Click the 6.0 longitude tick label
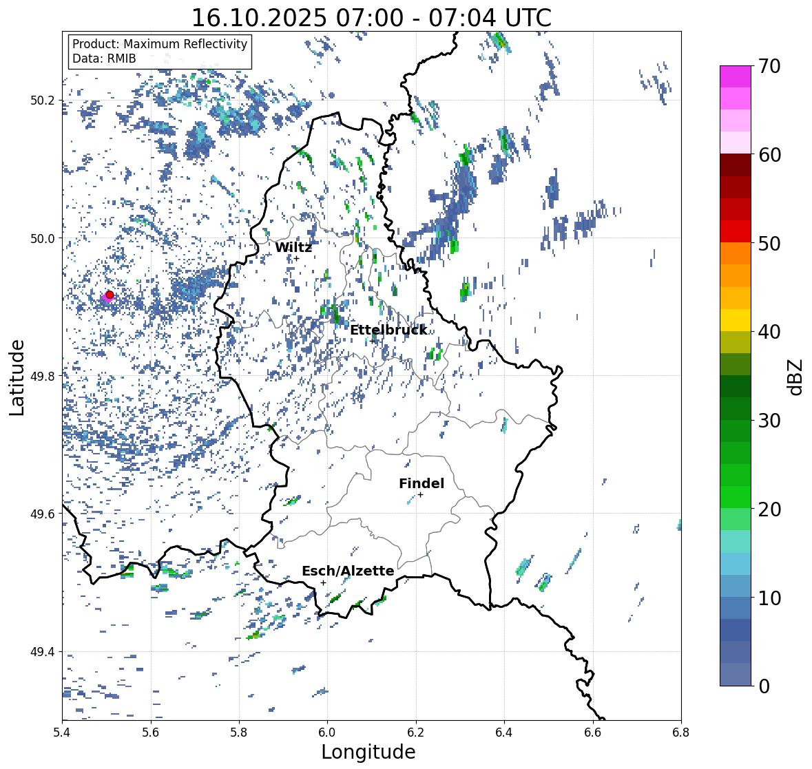The height and width of the screenshot is (769, 812). pos(327,733)
